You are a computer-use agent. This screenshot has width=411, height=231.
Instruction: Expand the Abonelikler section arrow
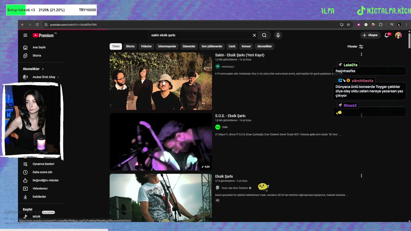[43, 69]
